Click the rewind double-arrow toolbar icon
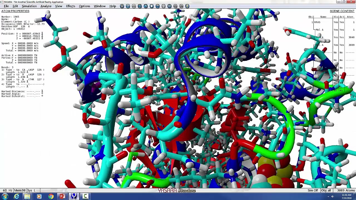Screen dimensions: 356x200 175,6
